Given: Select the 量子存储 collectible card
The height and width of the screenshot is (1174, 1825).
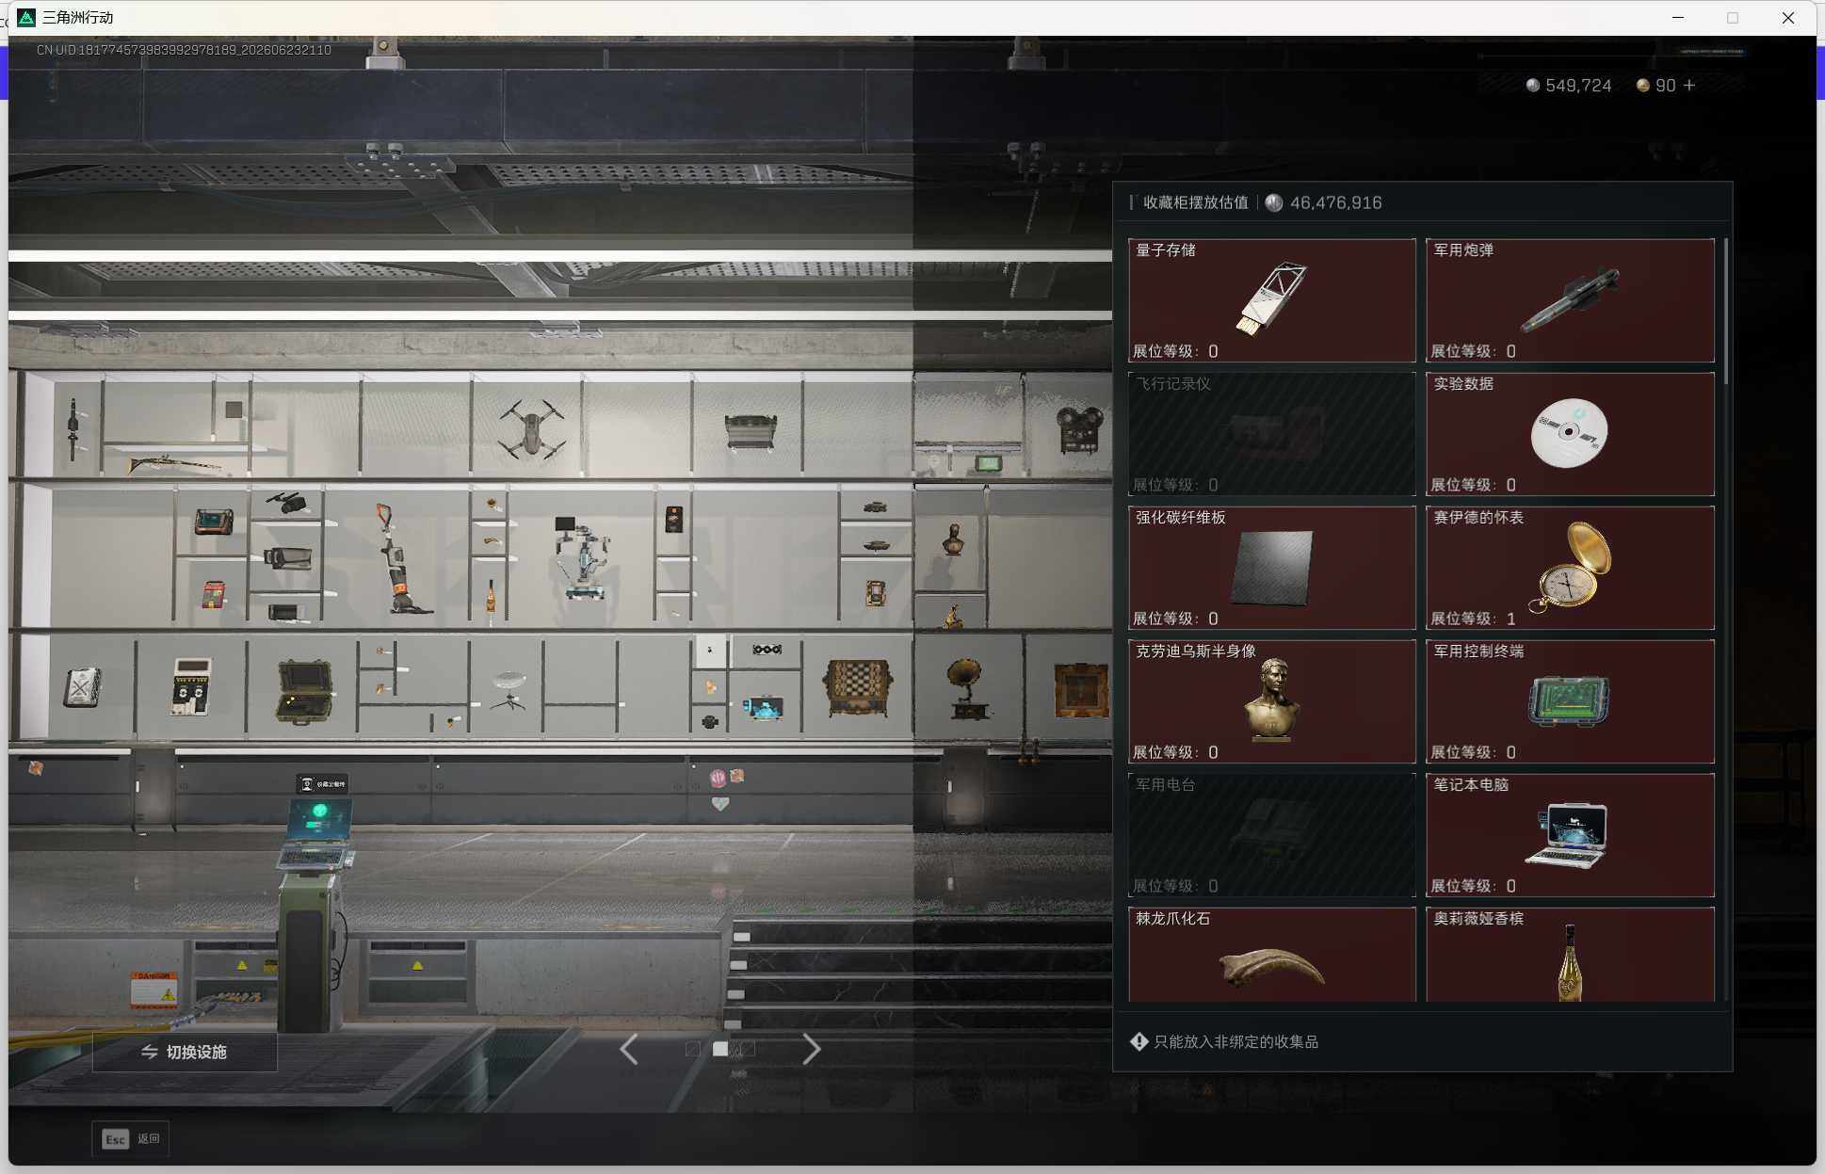Looking at the screenshot, I should pos(1271,300).
